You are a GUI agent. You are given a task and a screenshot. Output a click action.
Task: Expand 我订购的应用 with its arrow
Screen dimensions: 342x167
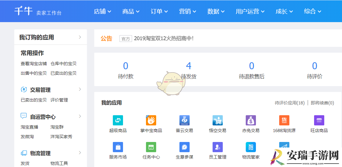(80, 37)
